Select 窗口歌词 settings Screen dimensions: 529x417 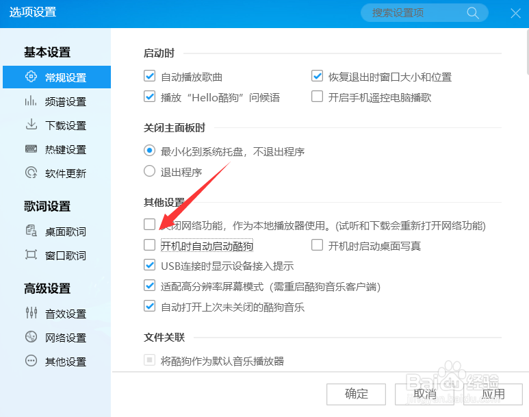[x=66, y=255]
